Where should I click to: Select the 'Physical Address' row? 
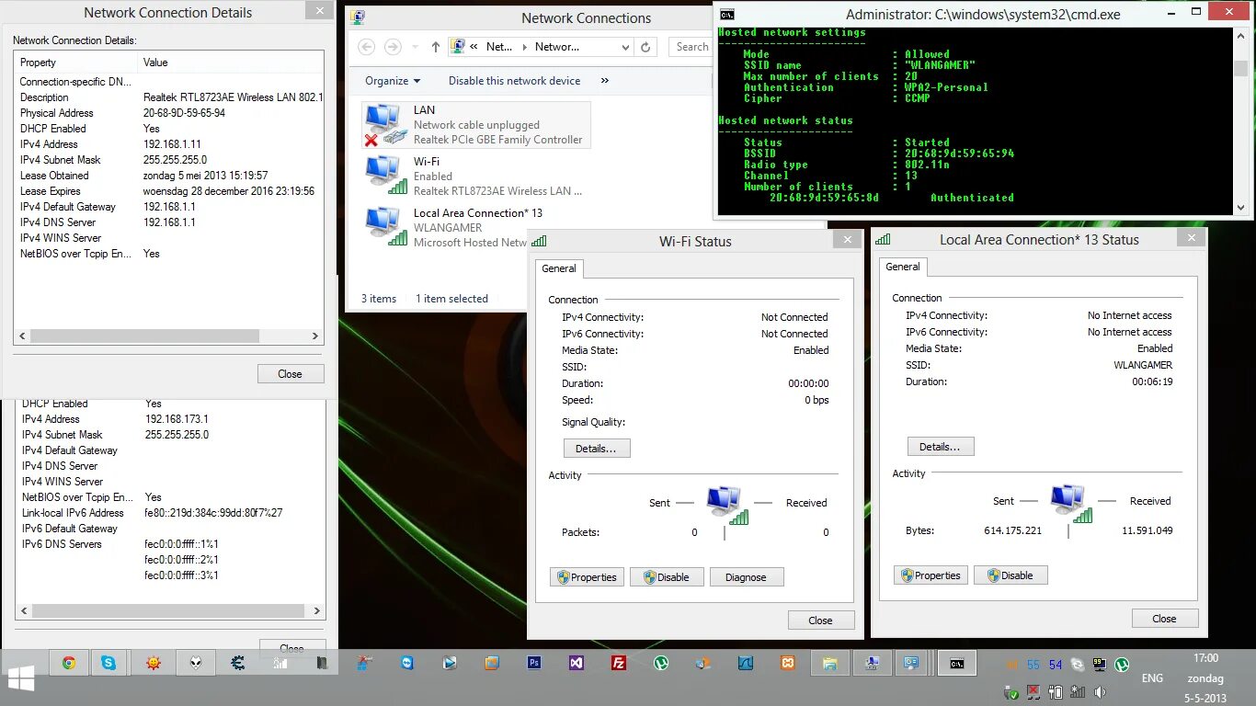click(x=169, y=113)
